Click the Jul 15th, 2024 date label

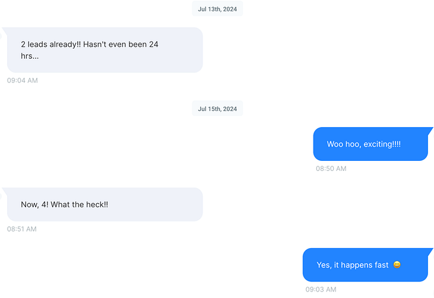click(x=217, y=109)
